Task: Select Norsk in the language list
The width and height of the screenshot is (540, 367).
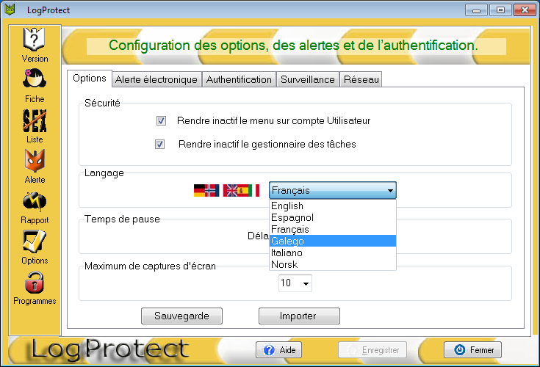Action: pyautogui.click(x=333, y=264)
